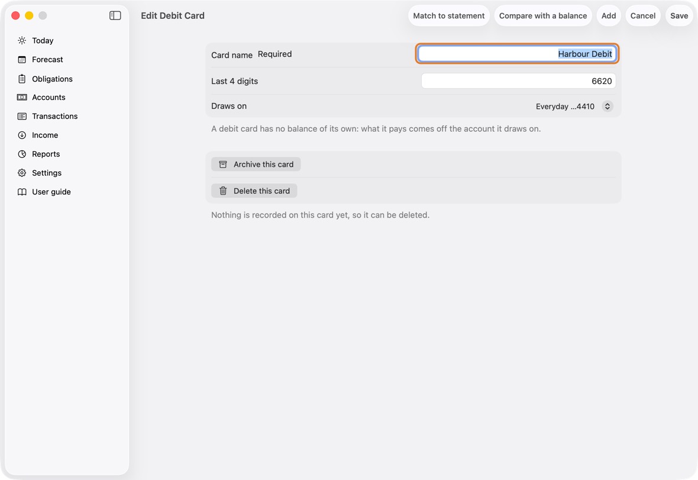Click the Accounts banknote icon
The height and width of the screenshot is (480, 698).
22,98
